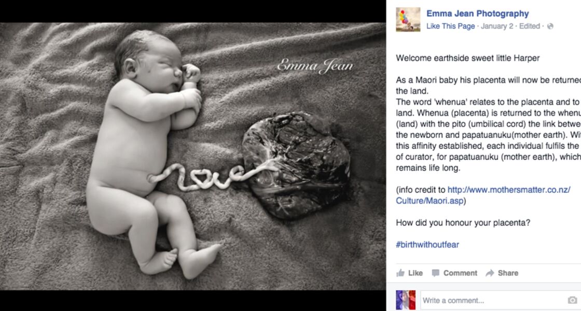The image size is (581, 311).
Task: Click the speech bubble Comment icon
Action: tap(436, 273)
